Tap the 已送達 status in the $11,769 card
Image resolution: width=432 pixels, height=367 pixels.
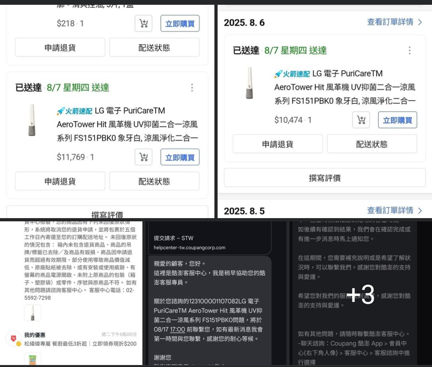click(28, 88)
